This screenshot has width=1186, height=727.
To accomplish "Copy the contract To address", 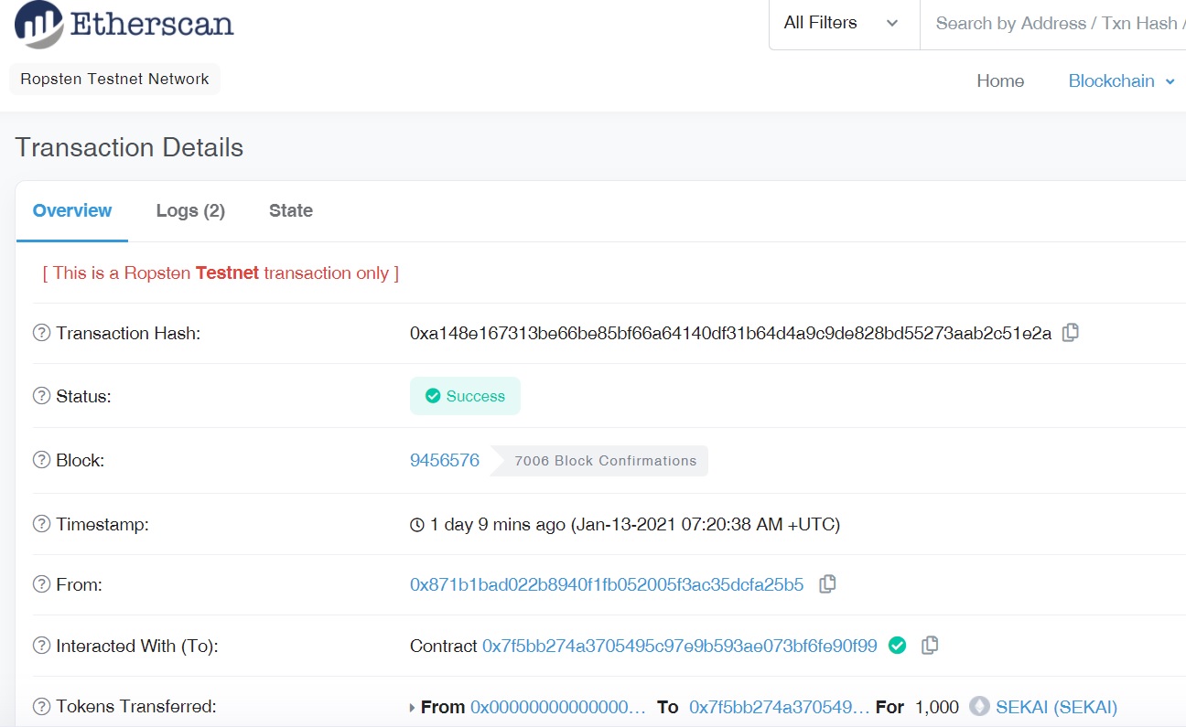I will (x=930, y=645).
